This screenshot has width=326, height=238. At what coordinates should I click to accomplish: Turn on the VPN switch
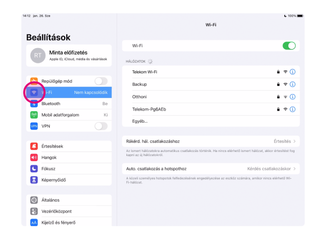100,126
